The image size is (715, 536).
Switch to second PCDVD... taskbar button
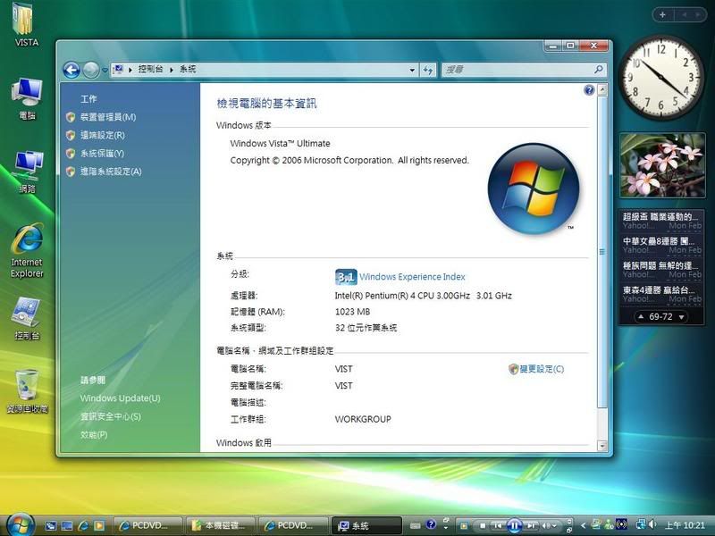(x=293, y=525)
